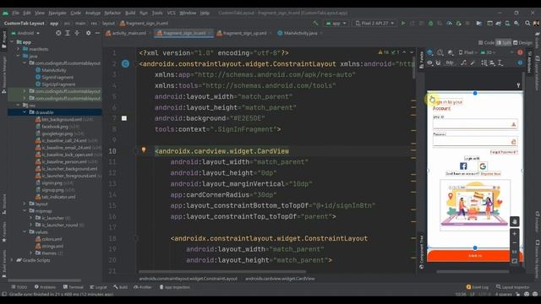Toggle the Project tool window tab
Image resolution: width=541 pixels, height=304 pixels.
click(3, 40)
